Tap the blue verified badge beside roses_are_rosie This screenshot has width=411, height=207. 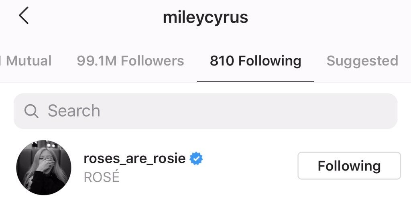coord(196,158)
